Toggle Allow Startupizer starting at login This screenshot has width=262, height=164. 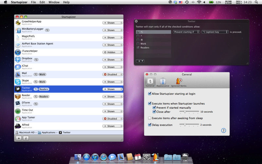point(150,94)
